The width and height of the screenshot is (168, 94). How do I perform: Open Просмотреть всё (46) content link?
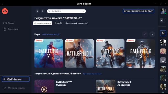click(92, 74)
